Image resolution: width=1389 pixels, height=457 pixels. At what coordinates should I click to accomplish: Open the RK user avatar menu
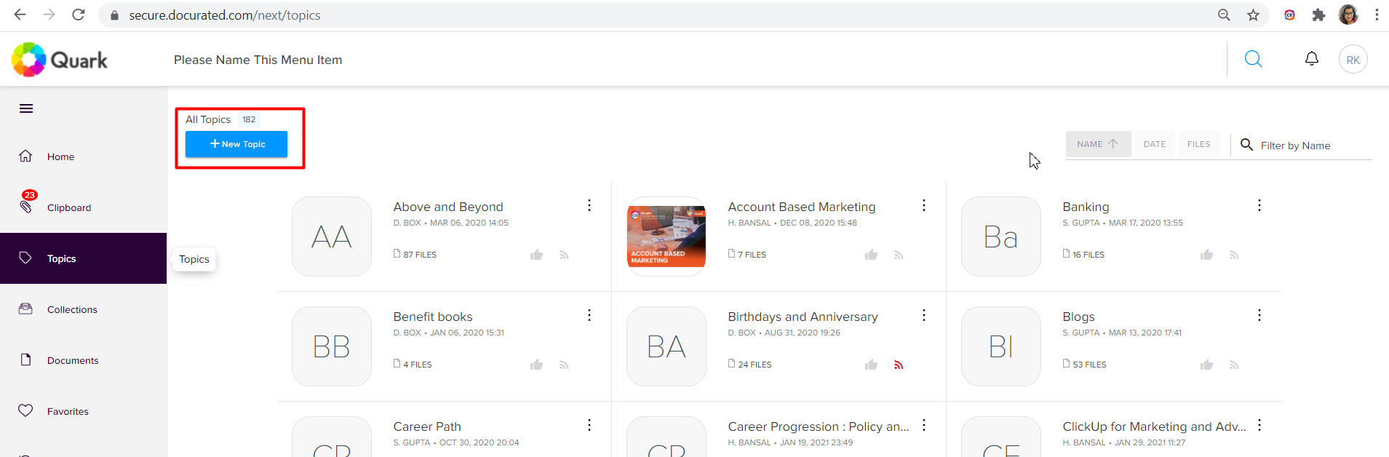coord(1353,60)
